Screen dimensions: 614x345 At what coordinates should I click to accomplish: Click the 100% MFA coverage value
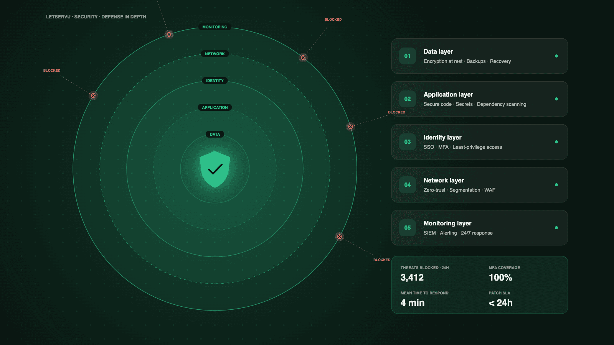500,278
